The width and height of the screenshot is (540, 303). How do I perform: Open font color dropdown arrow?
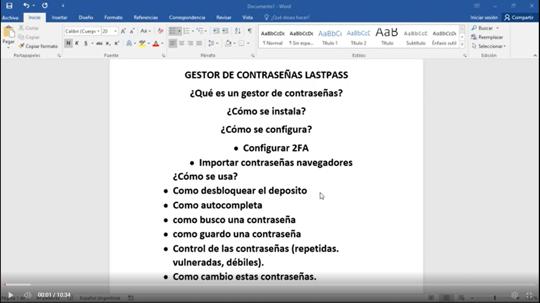[162, 43]
